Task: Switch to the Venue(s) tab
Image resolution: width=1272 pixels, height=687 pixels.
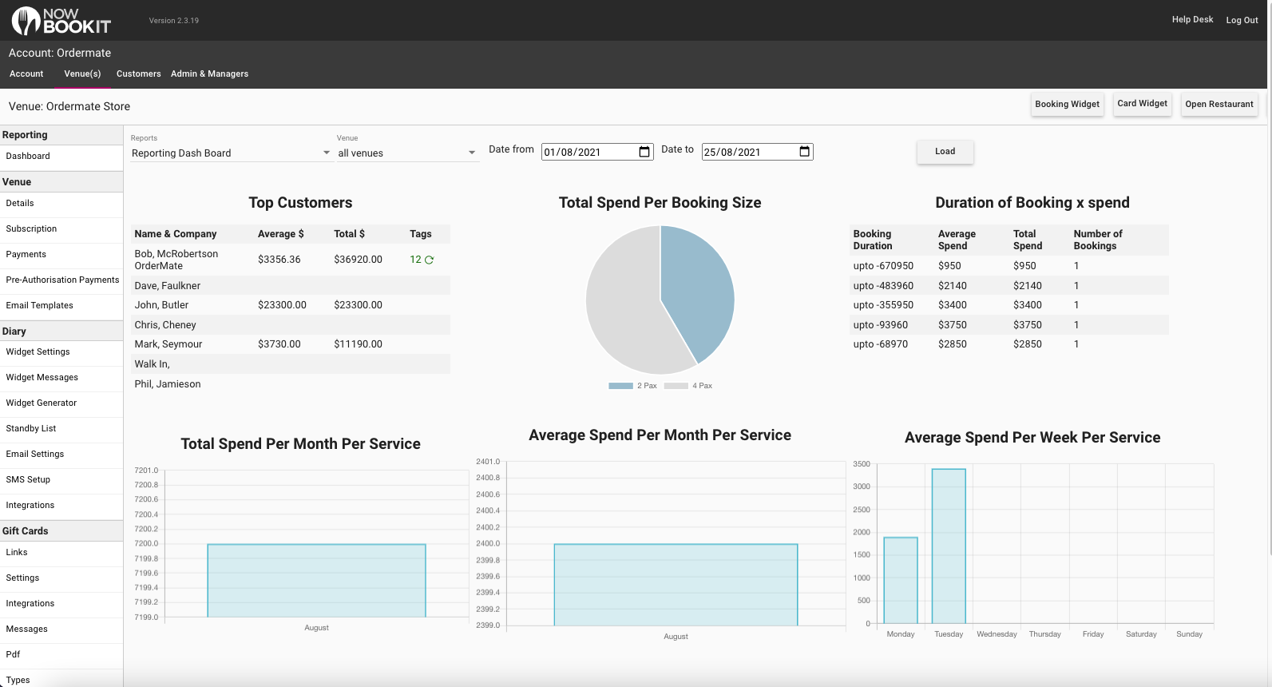Action: [x=82, y=73]
